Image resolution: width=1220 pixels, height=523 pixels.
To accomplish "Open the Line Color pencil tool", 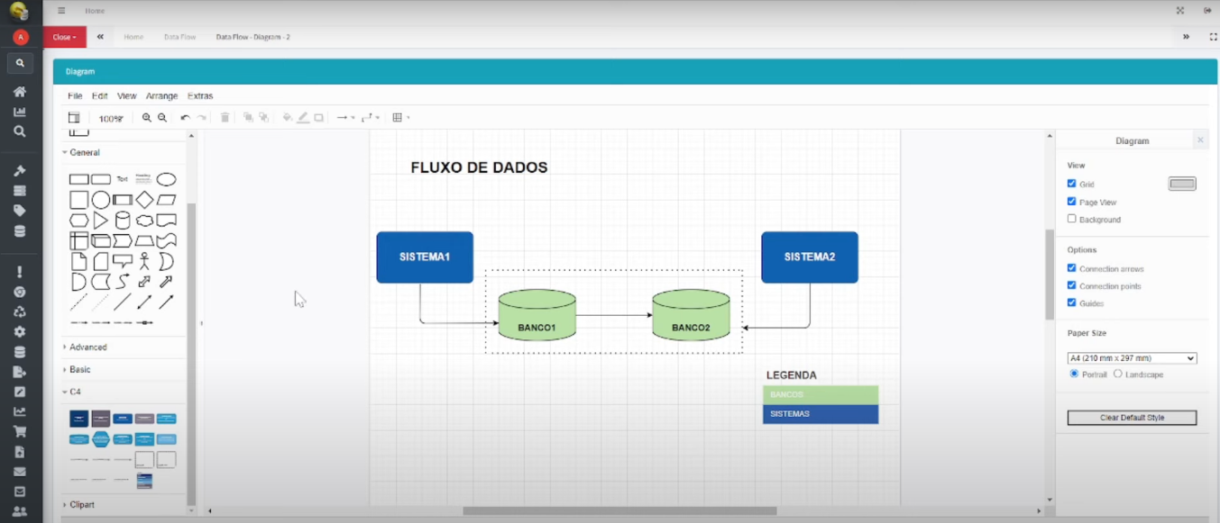I will coord(303,118).
